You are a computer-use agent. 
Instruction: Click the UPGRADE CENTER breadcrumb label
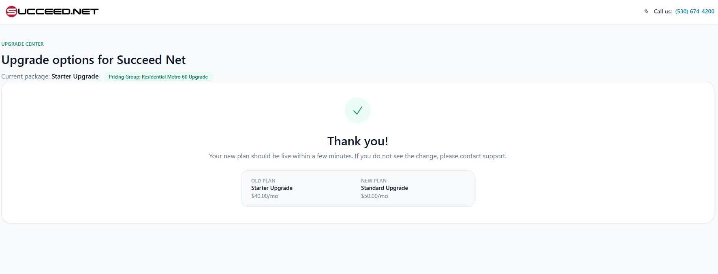coord(23,44)
